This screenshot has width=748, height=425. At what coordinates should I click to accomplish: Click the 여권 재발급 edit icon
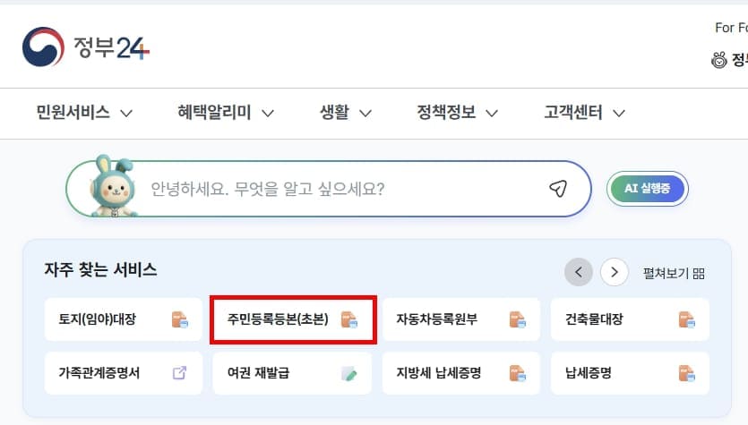pyautogui.click(x=349, y=373)
